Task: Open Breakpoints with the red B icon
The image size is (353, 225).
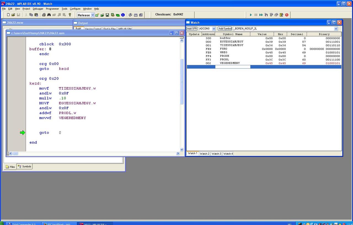Action: [287, 15]
